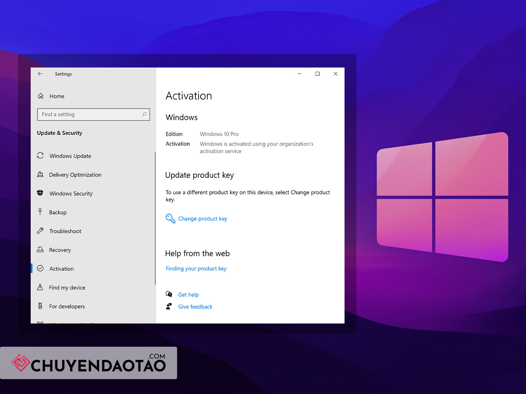Click the Windows Update refresh icon
The width and height of the screenshot is (526, 394).
pyautogui.click(x=40, y=155)
